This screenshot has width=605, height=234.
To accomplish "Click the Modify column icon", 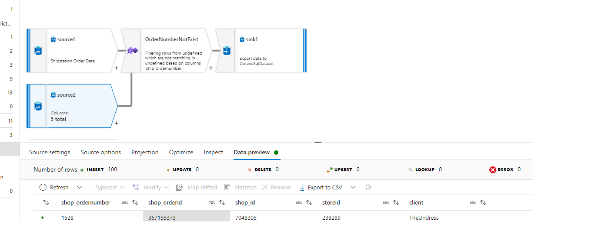I will tap(136, 187).
